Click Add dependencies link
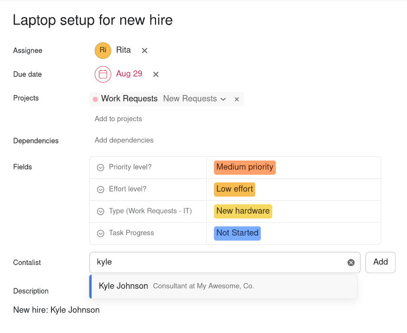This screenshot has width=407, height=333. (x=124, y=140)
